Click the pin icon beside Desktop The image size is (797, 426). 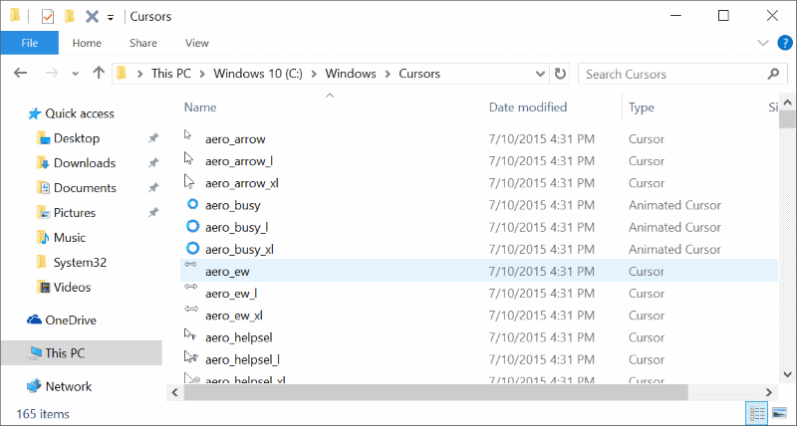coord(153,138)
